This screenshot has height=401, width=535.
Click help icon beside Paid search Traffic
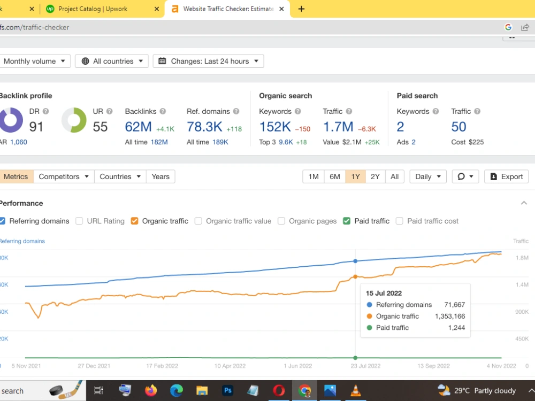(x=477, y=111)
